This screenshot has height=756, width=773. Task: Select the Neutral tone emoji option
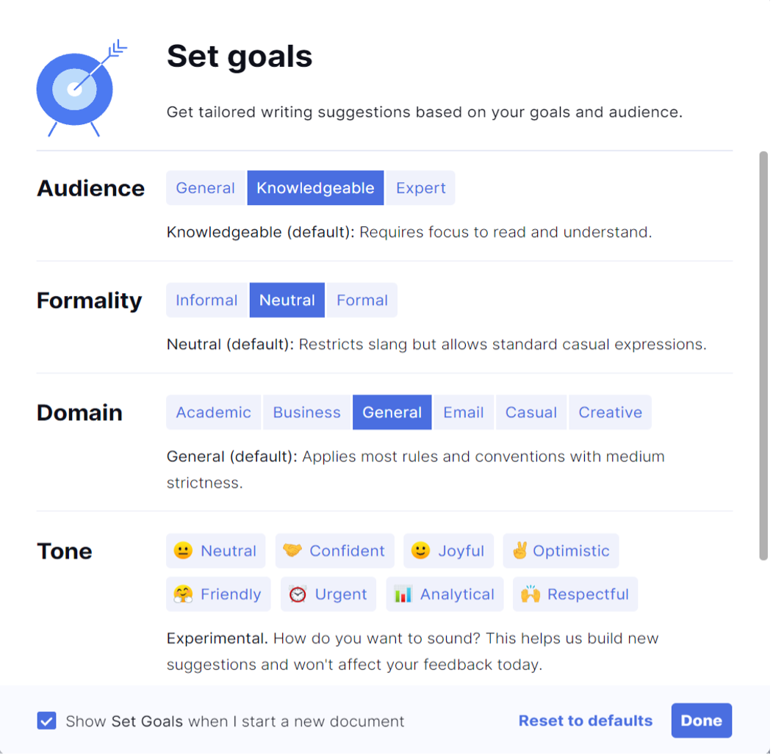tap(215, 552)
